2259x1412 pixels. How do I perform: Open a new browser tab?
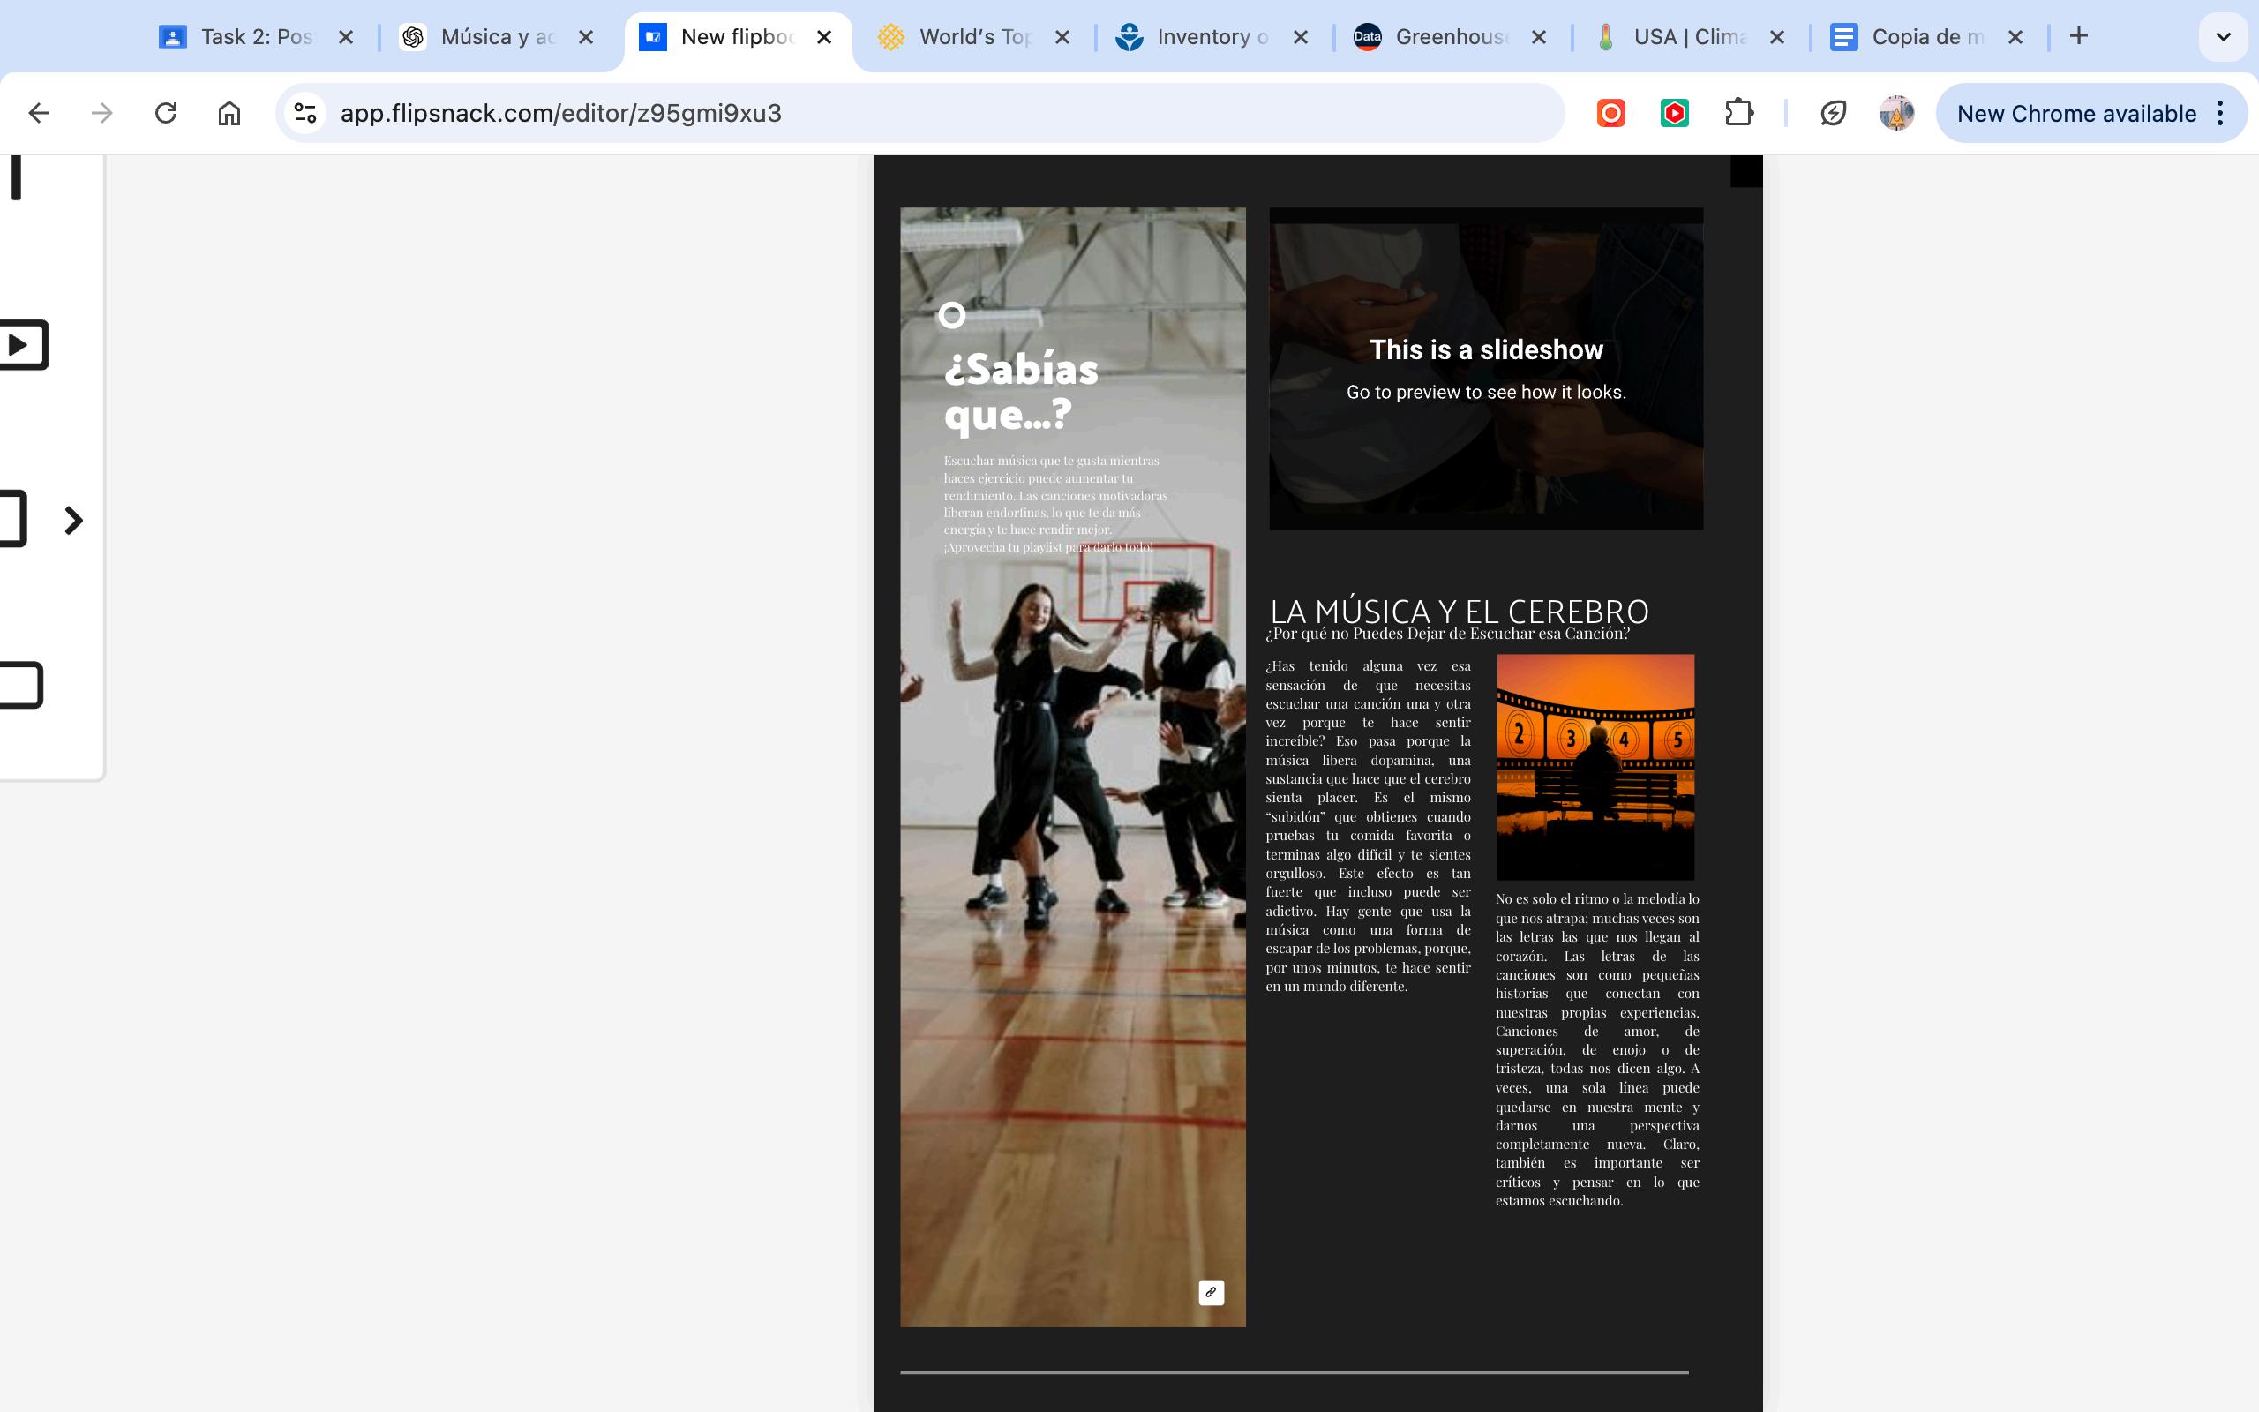(x=2078, y=36)
